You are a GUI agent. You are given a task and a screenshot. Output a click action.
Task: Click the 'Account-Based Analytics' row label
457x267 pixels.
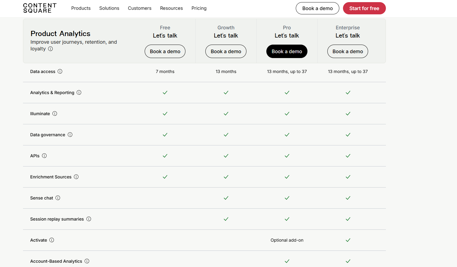56,261
